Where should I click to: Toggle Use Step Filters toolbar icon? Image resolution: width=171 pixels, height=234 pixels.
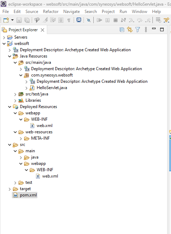click(166, 20)
